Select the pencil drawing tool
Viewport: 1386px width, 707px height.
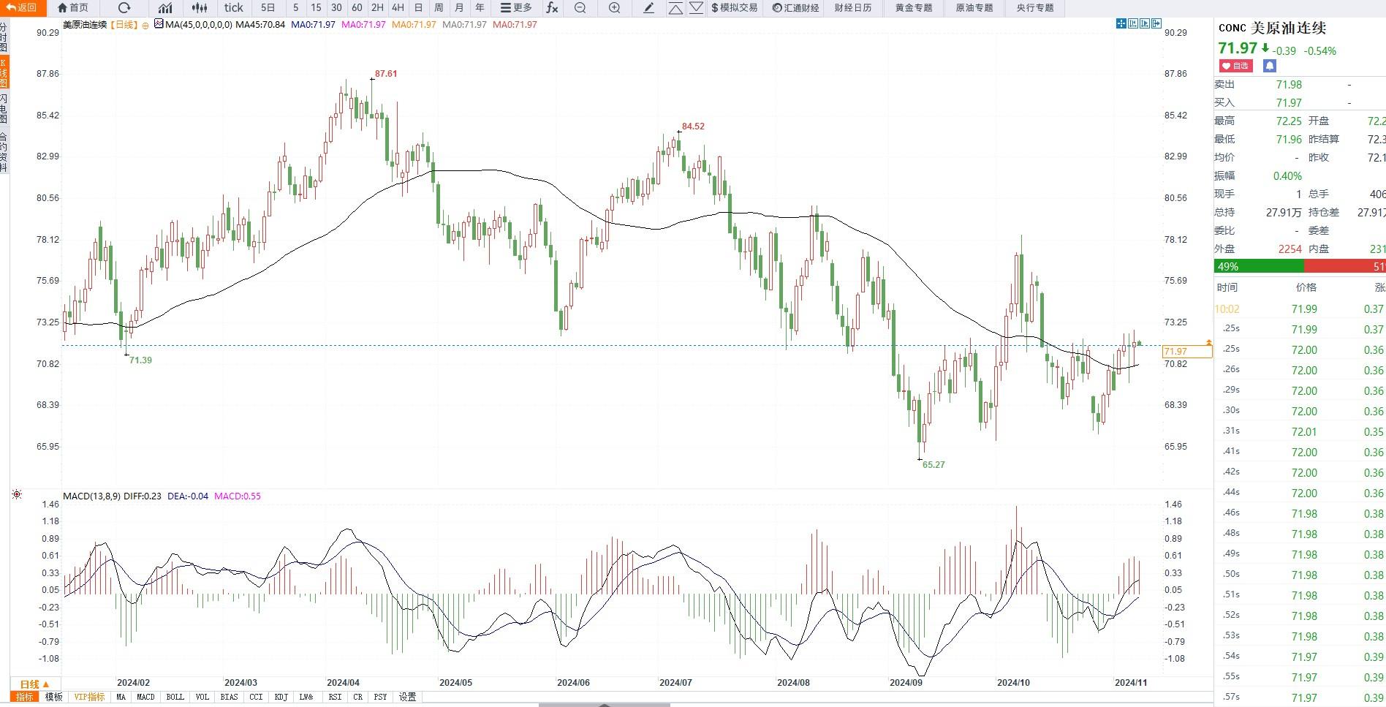click(649, 7)
